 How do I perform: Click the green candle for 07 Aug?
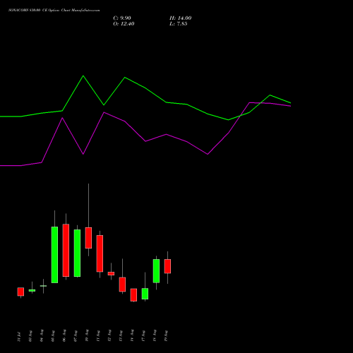tap(77, 253)
